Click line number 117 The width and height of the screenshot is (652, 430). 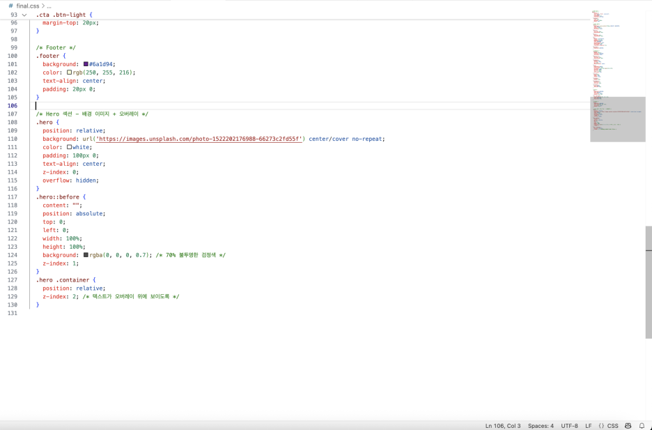point(13,197)
